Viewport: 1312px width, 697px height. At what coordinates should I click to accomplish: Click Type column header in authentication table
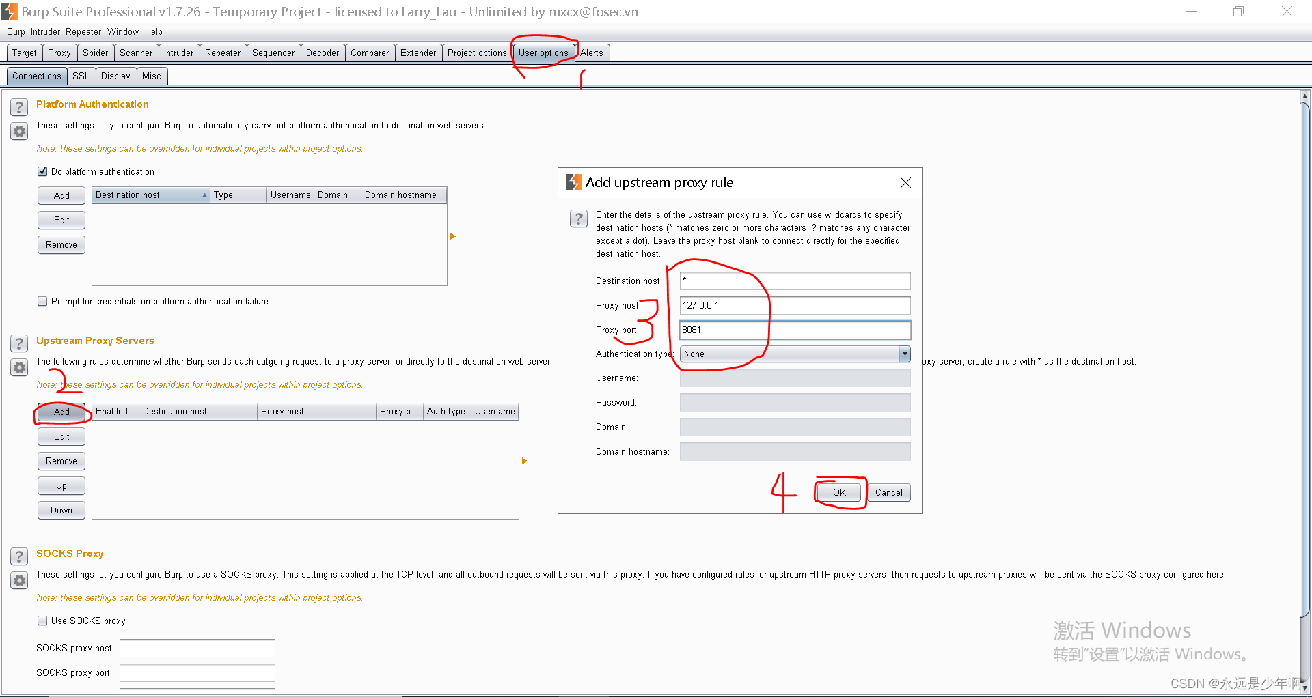pyautogui.click(x=238, y=195)
